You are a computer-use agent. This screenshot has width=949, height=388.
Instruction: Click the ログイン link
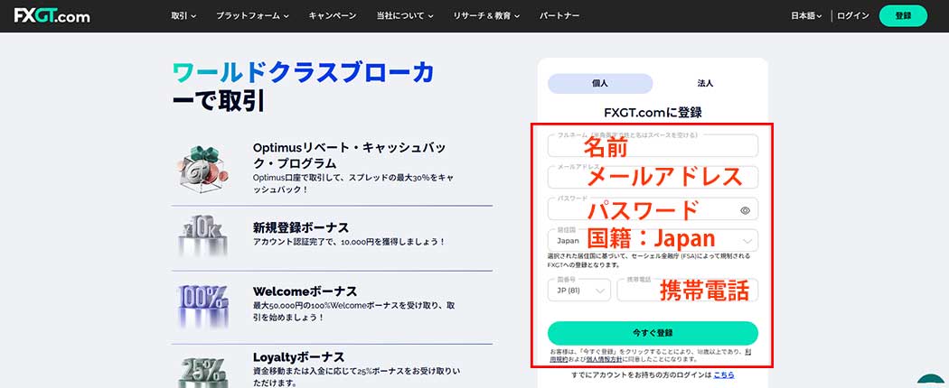853,16
